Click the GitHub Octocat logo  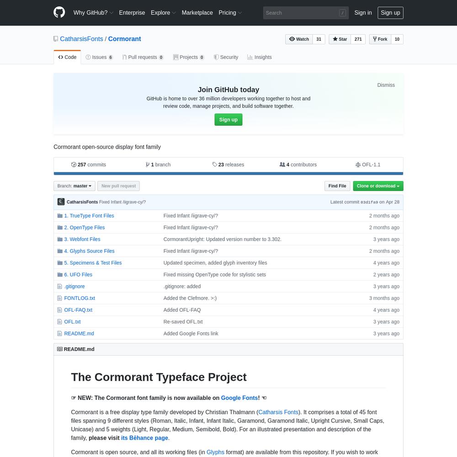click(59, 12)
